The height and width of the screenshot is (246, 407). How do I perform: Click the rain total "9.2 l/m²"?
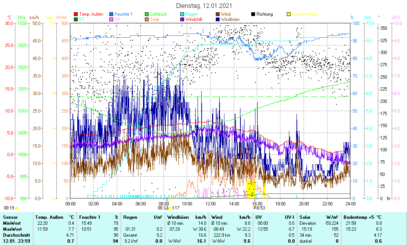[x=131, y=241]
